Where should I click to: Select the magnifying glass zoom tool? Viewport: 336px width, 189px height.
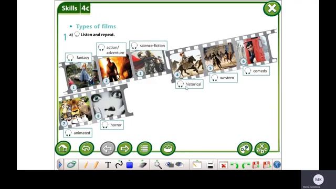(158, 164)
